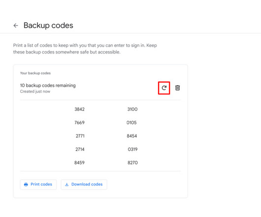Select backup code 0105
The height and width of the screenshot is (217, 261).
click(131, 123)
